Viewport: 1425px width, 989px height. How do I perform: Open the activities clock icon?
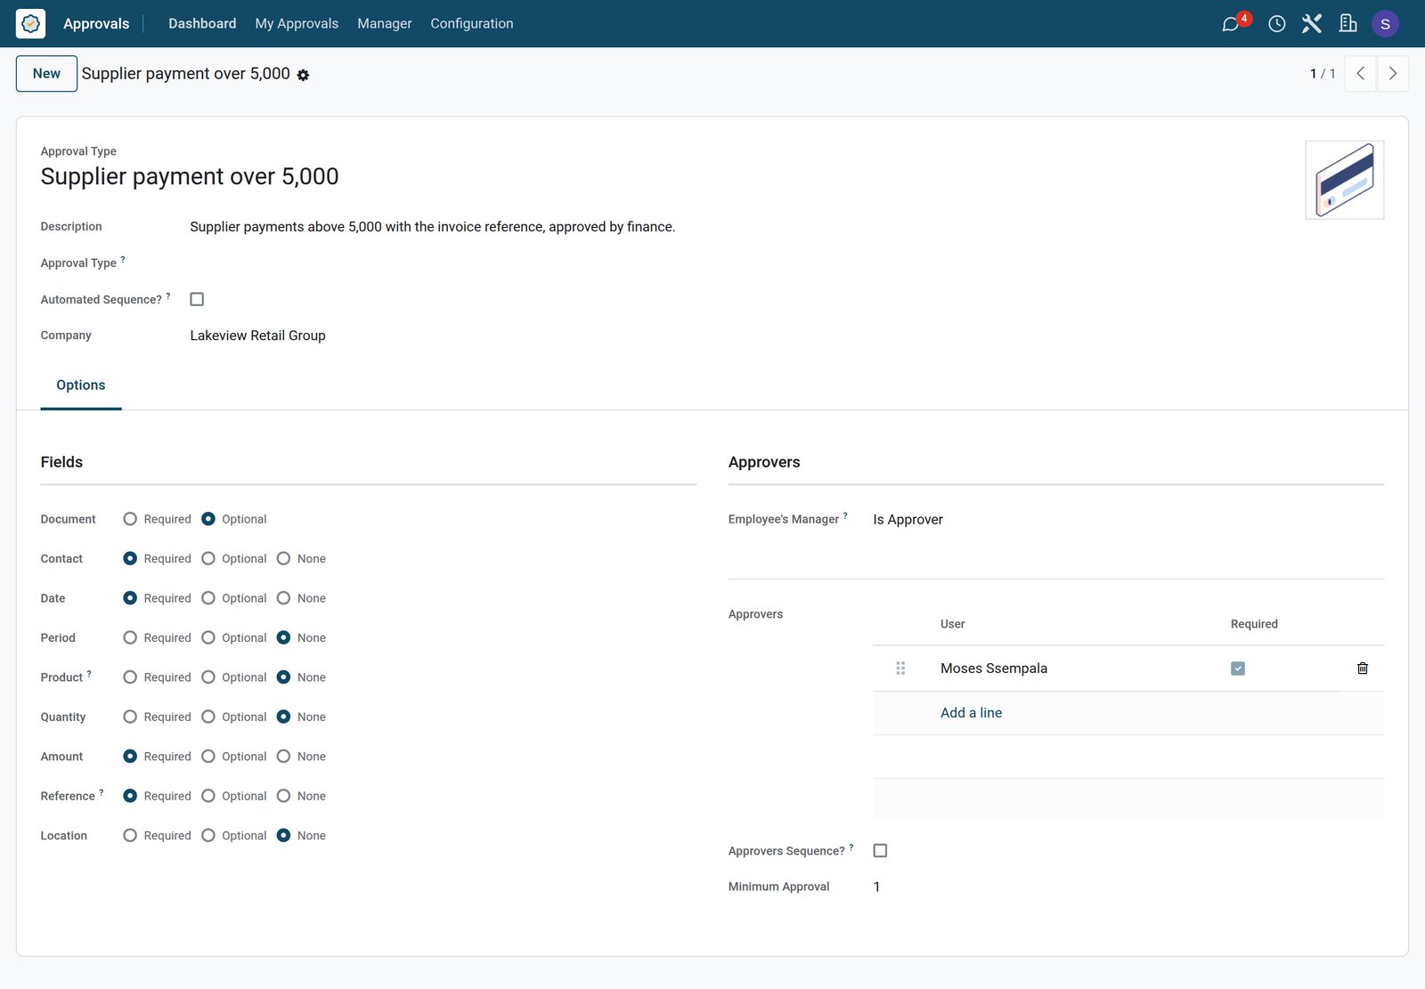(1276, 24)
